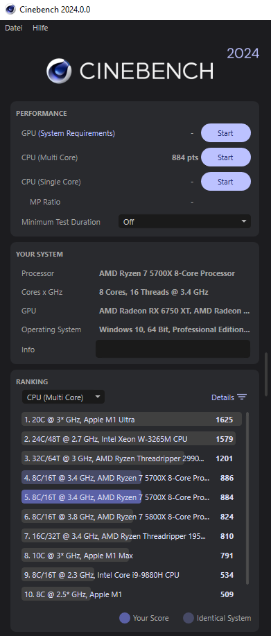This screenshot has height=636, width=271.
Task: Start the CPU Single Core test
Action: [x=226, y=182]
